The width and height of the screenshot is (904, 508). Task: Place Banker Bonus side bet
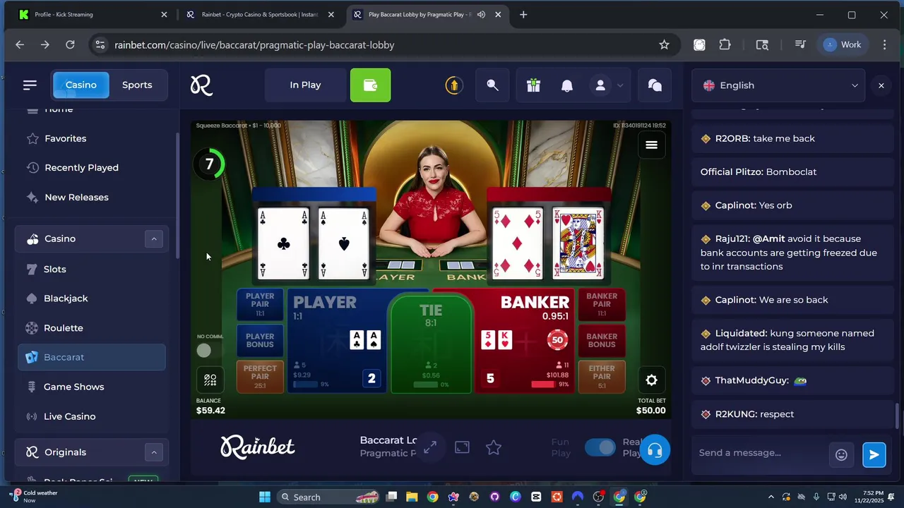click(x=602, y=340)
